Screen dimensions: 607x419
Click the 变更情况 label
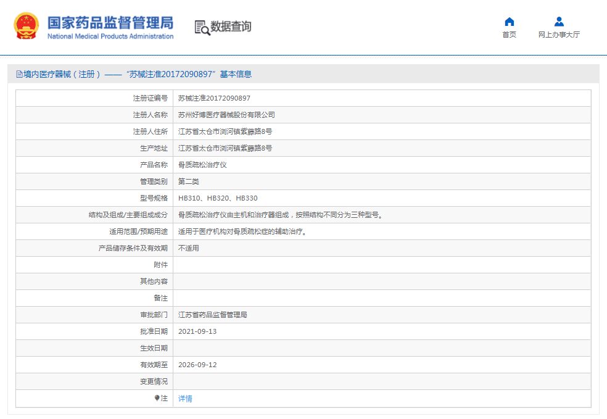click(x=154, y=381)
